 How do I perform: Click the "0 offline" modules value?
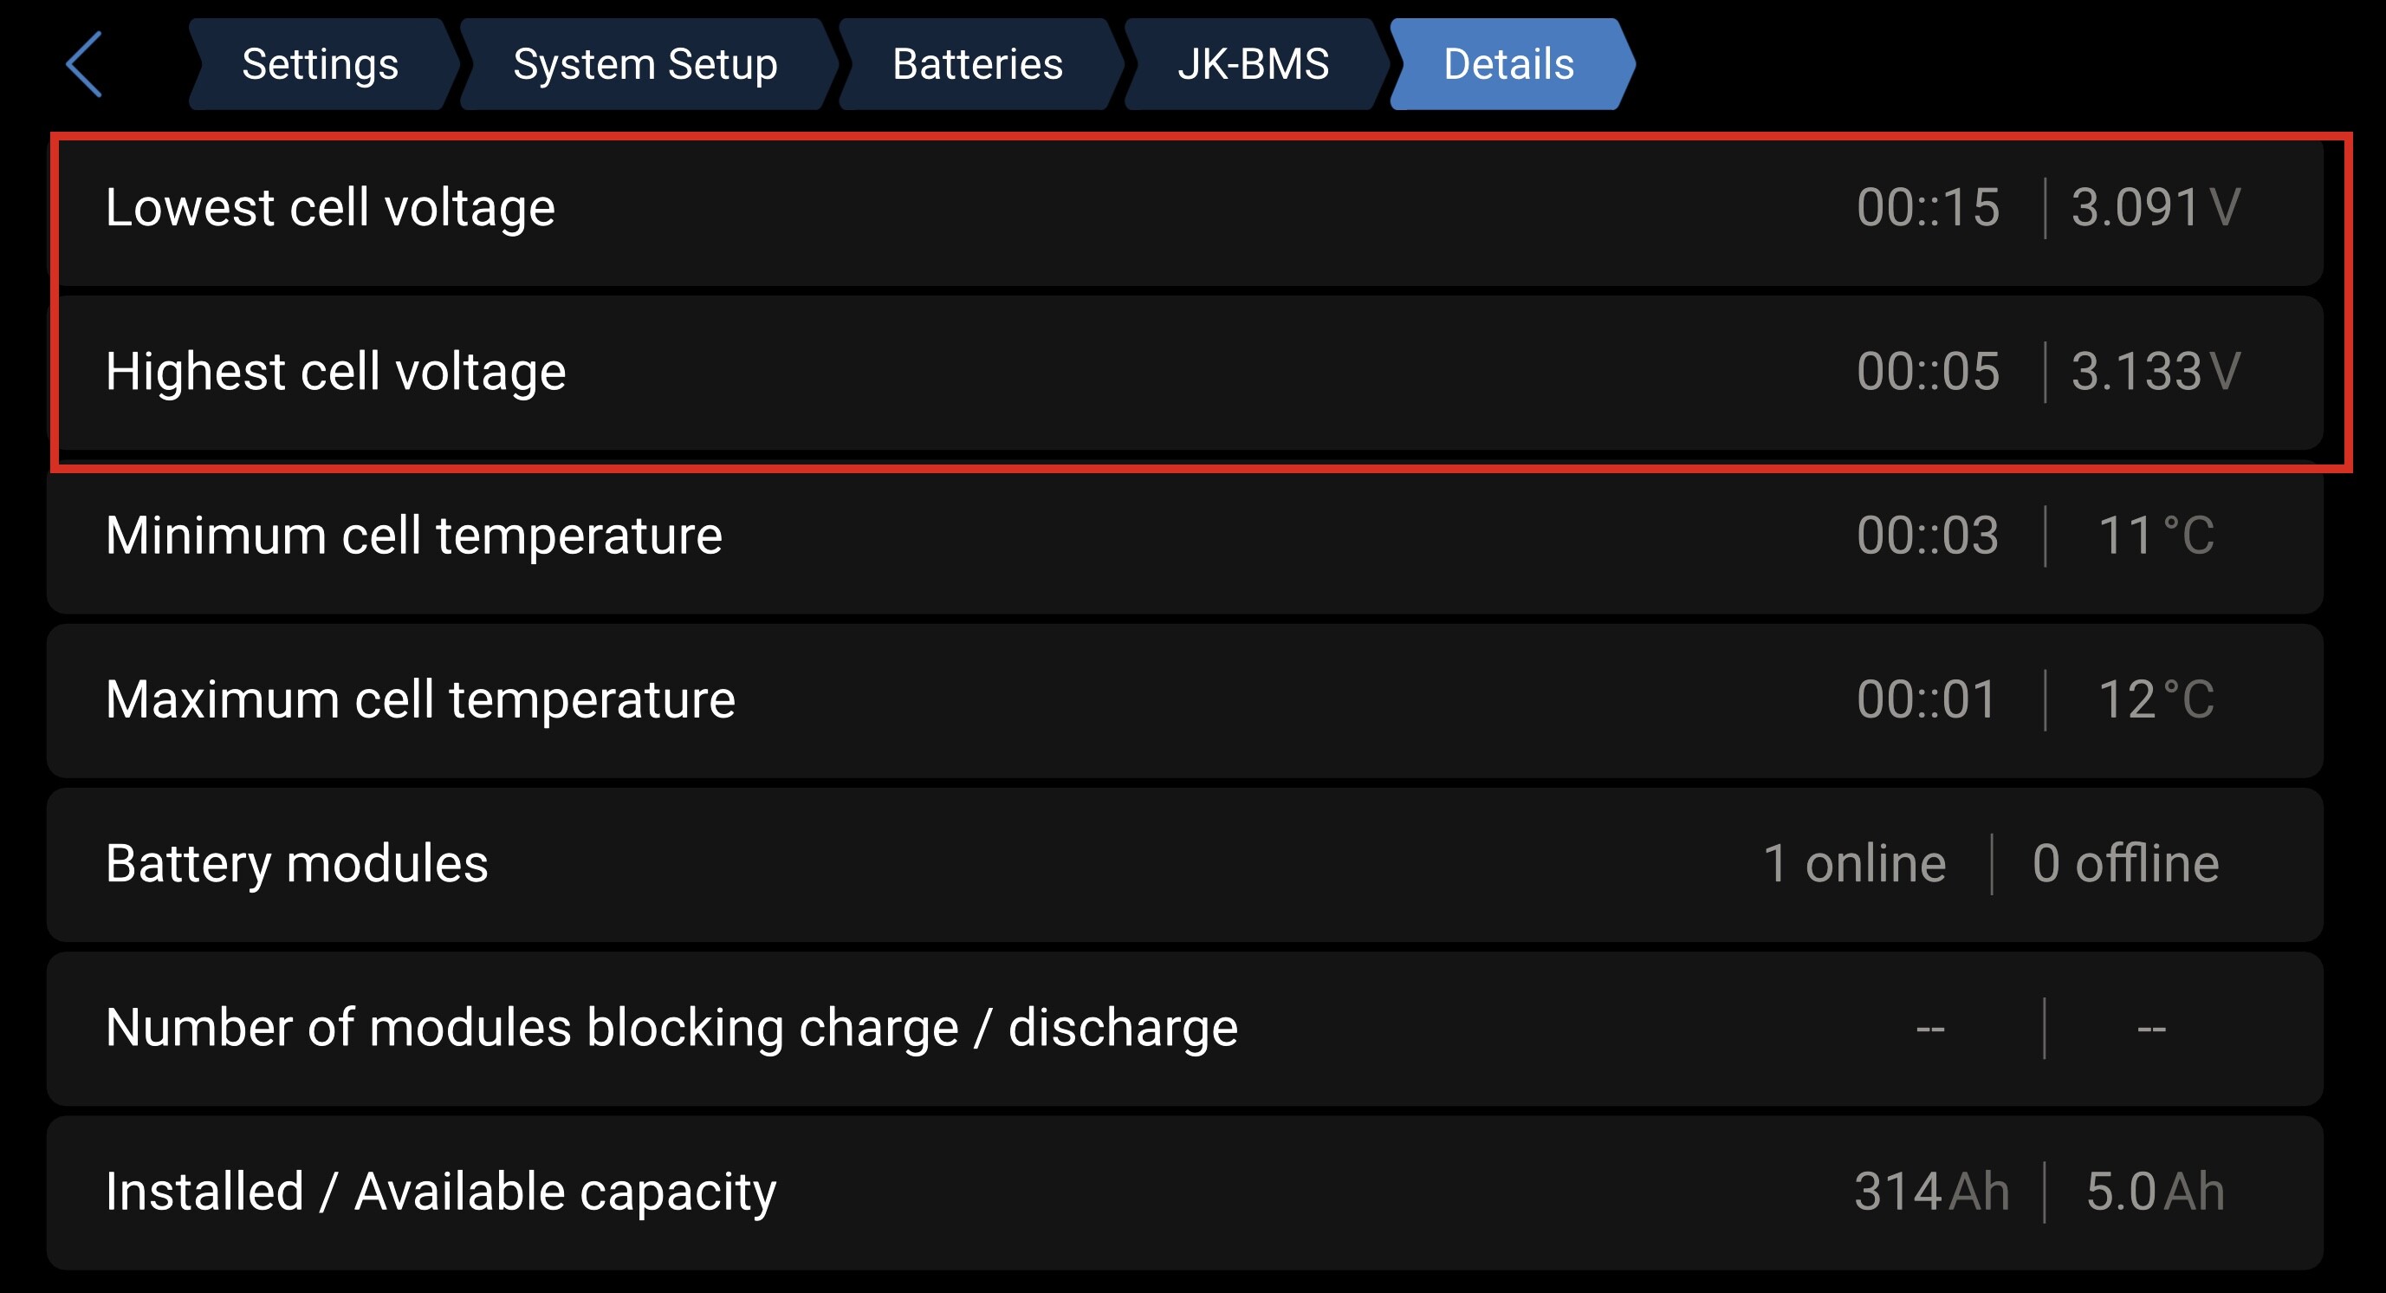coord(2125,863)
